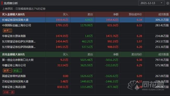This screenshot has width=170, height=96.
Task: Click cost price 5.97
Action: point(139,41)
